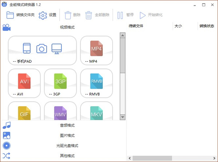The image size is (218, 162).
Task: Close the 全能格式转换器 window
Action: (212, 5)
